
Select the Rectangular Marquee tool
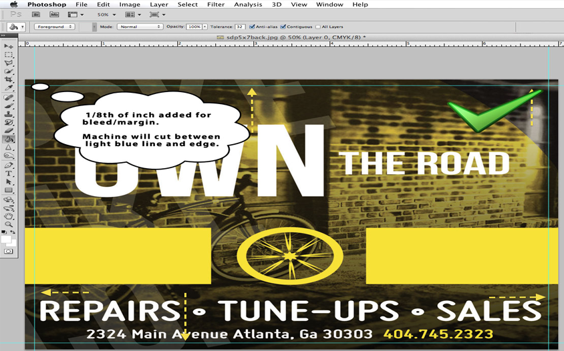9,55
